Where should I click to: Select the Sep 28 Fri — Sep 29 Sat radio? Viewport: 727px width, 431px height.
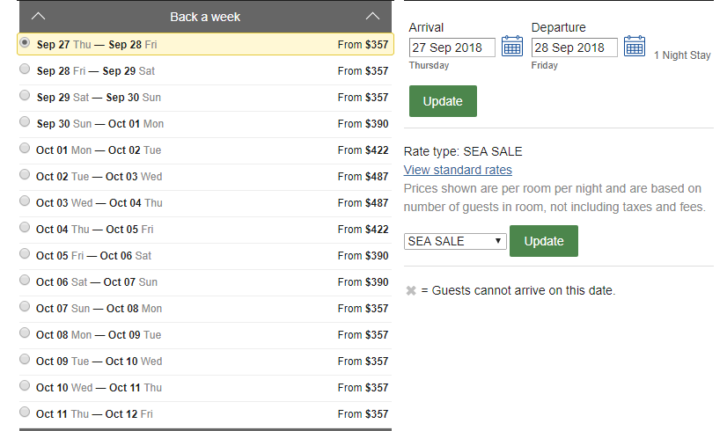click(25, 69)
